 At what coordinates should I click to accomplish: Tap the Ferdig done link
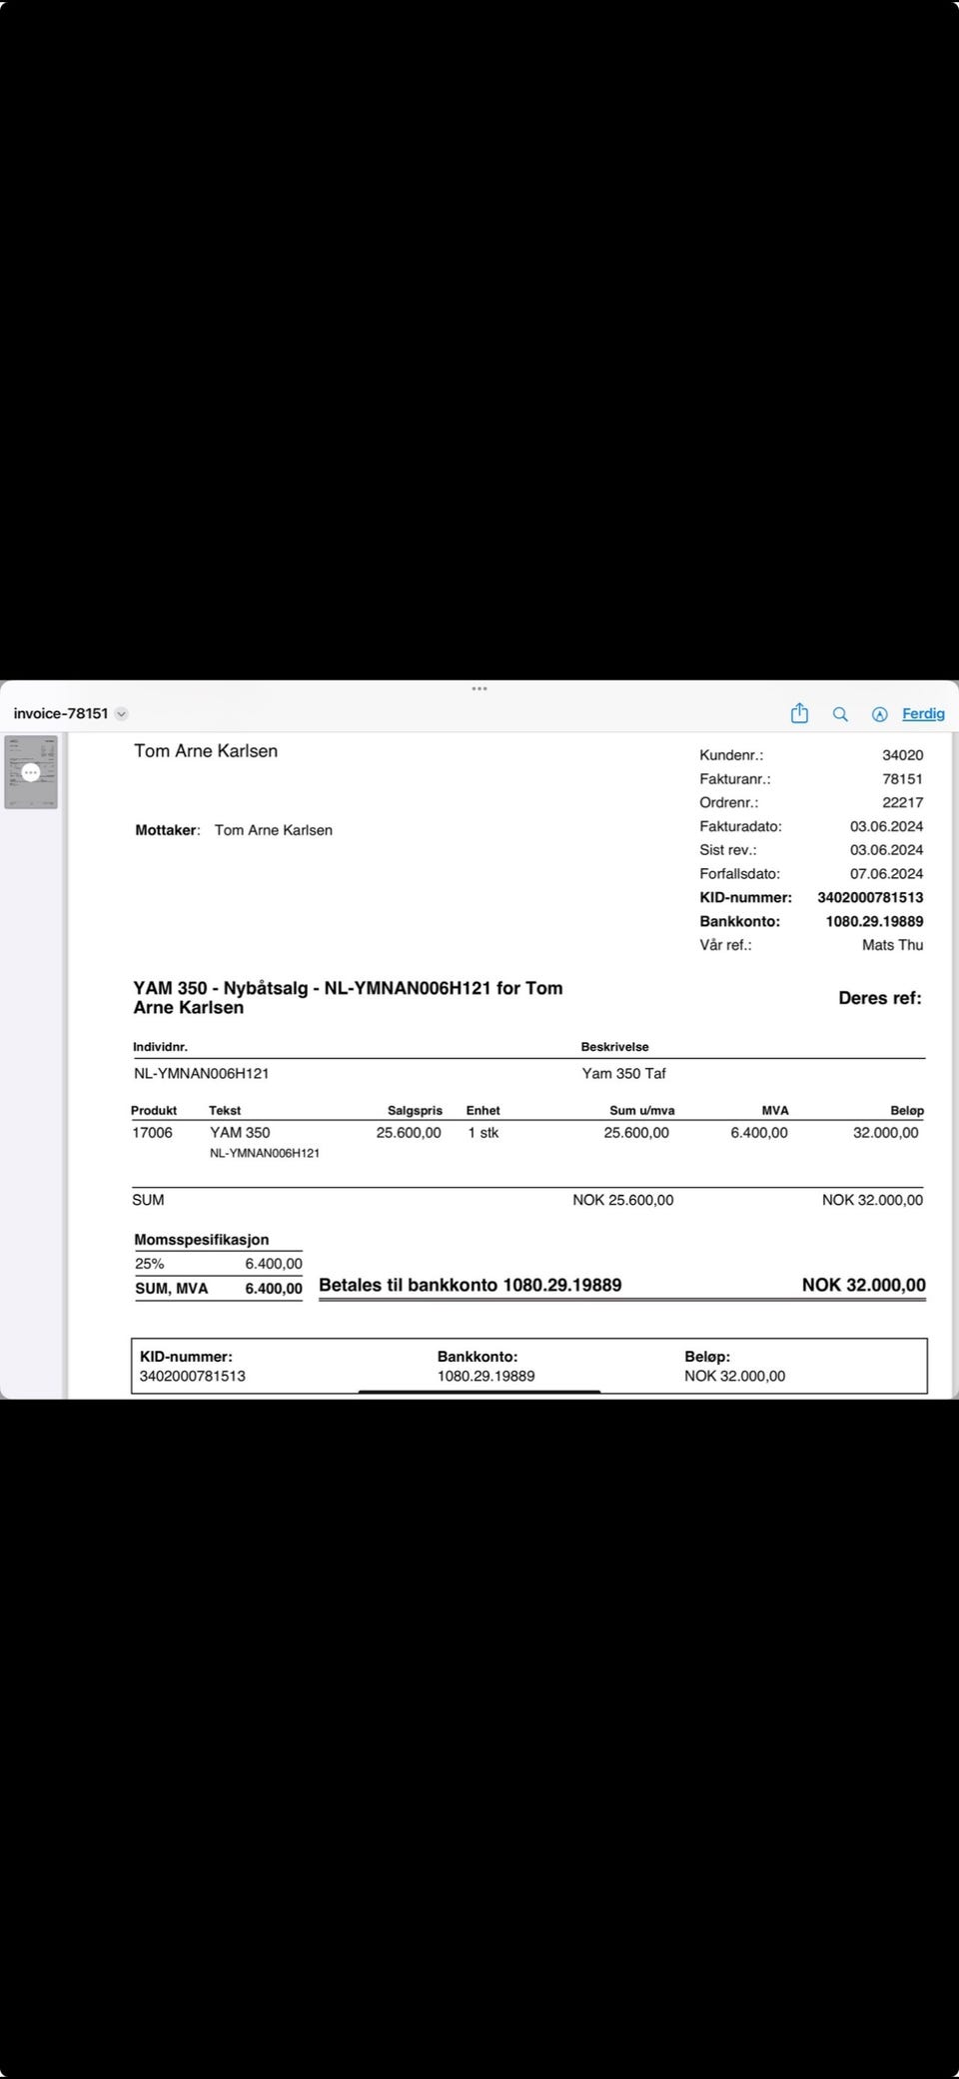pyautogui.click(x=923, y=713)
